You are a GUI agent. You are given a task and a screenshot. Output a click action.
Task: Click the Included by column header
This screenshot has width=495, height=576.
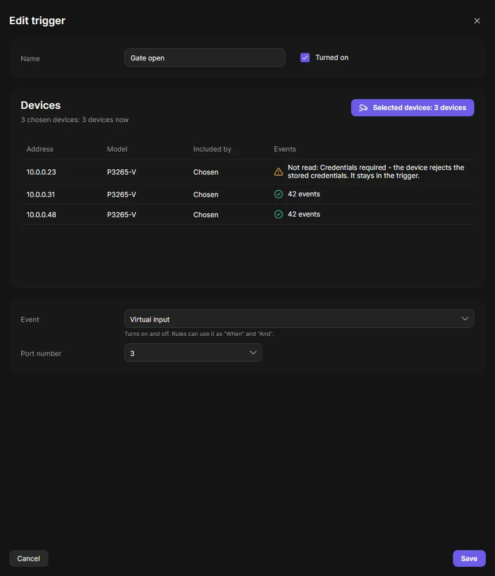pyautogui.click(x=212, y=149)
